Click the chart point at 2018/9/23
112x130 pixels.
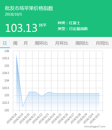(48, 92)
